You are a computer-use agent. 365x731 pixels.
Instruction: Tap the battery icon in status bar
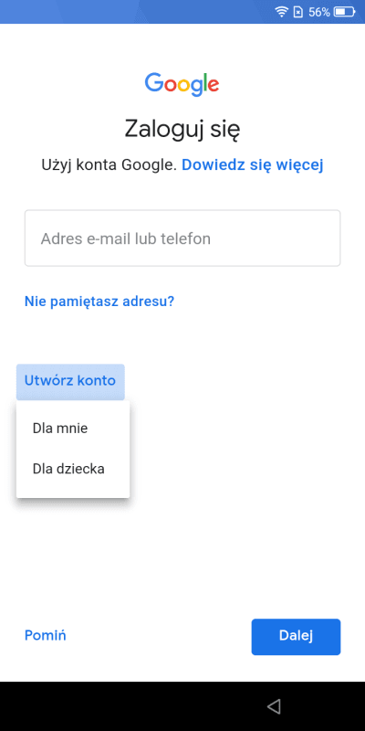(x=344, y=12)
